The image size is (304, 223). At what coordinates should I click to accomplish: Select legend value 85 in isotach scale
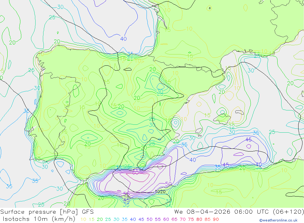click(207, 220)
